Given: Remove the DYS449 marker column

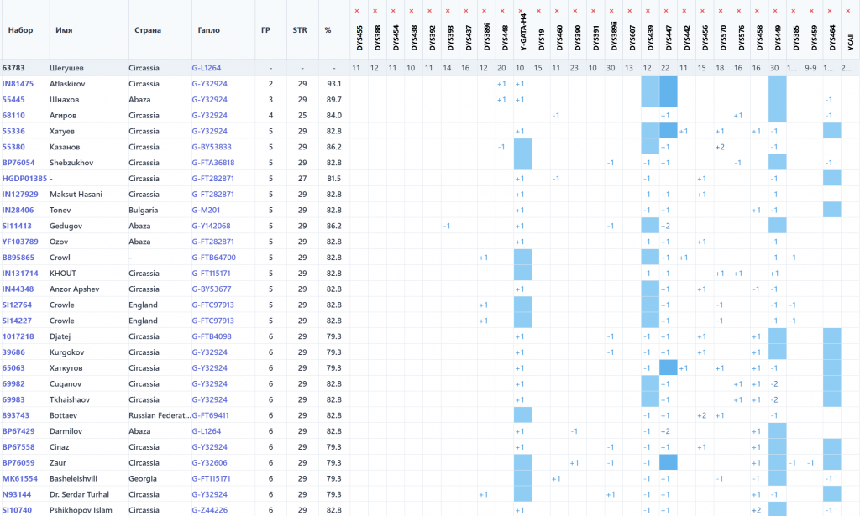Looking at the screenshot, I should [776, 11].
